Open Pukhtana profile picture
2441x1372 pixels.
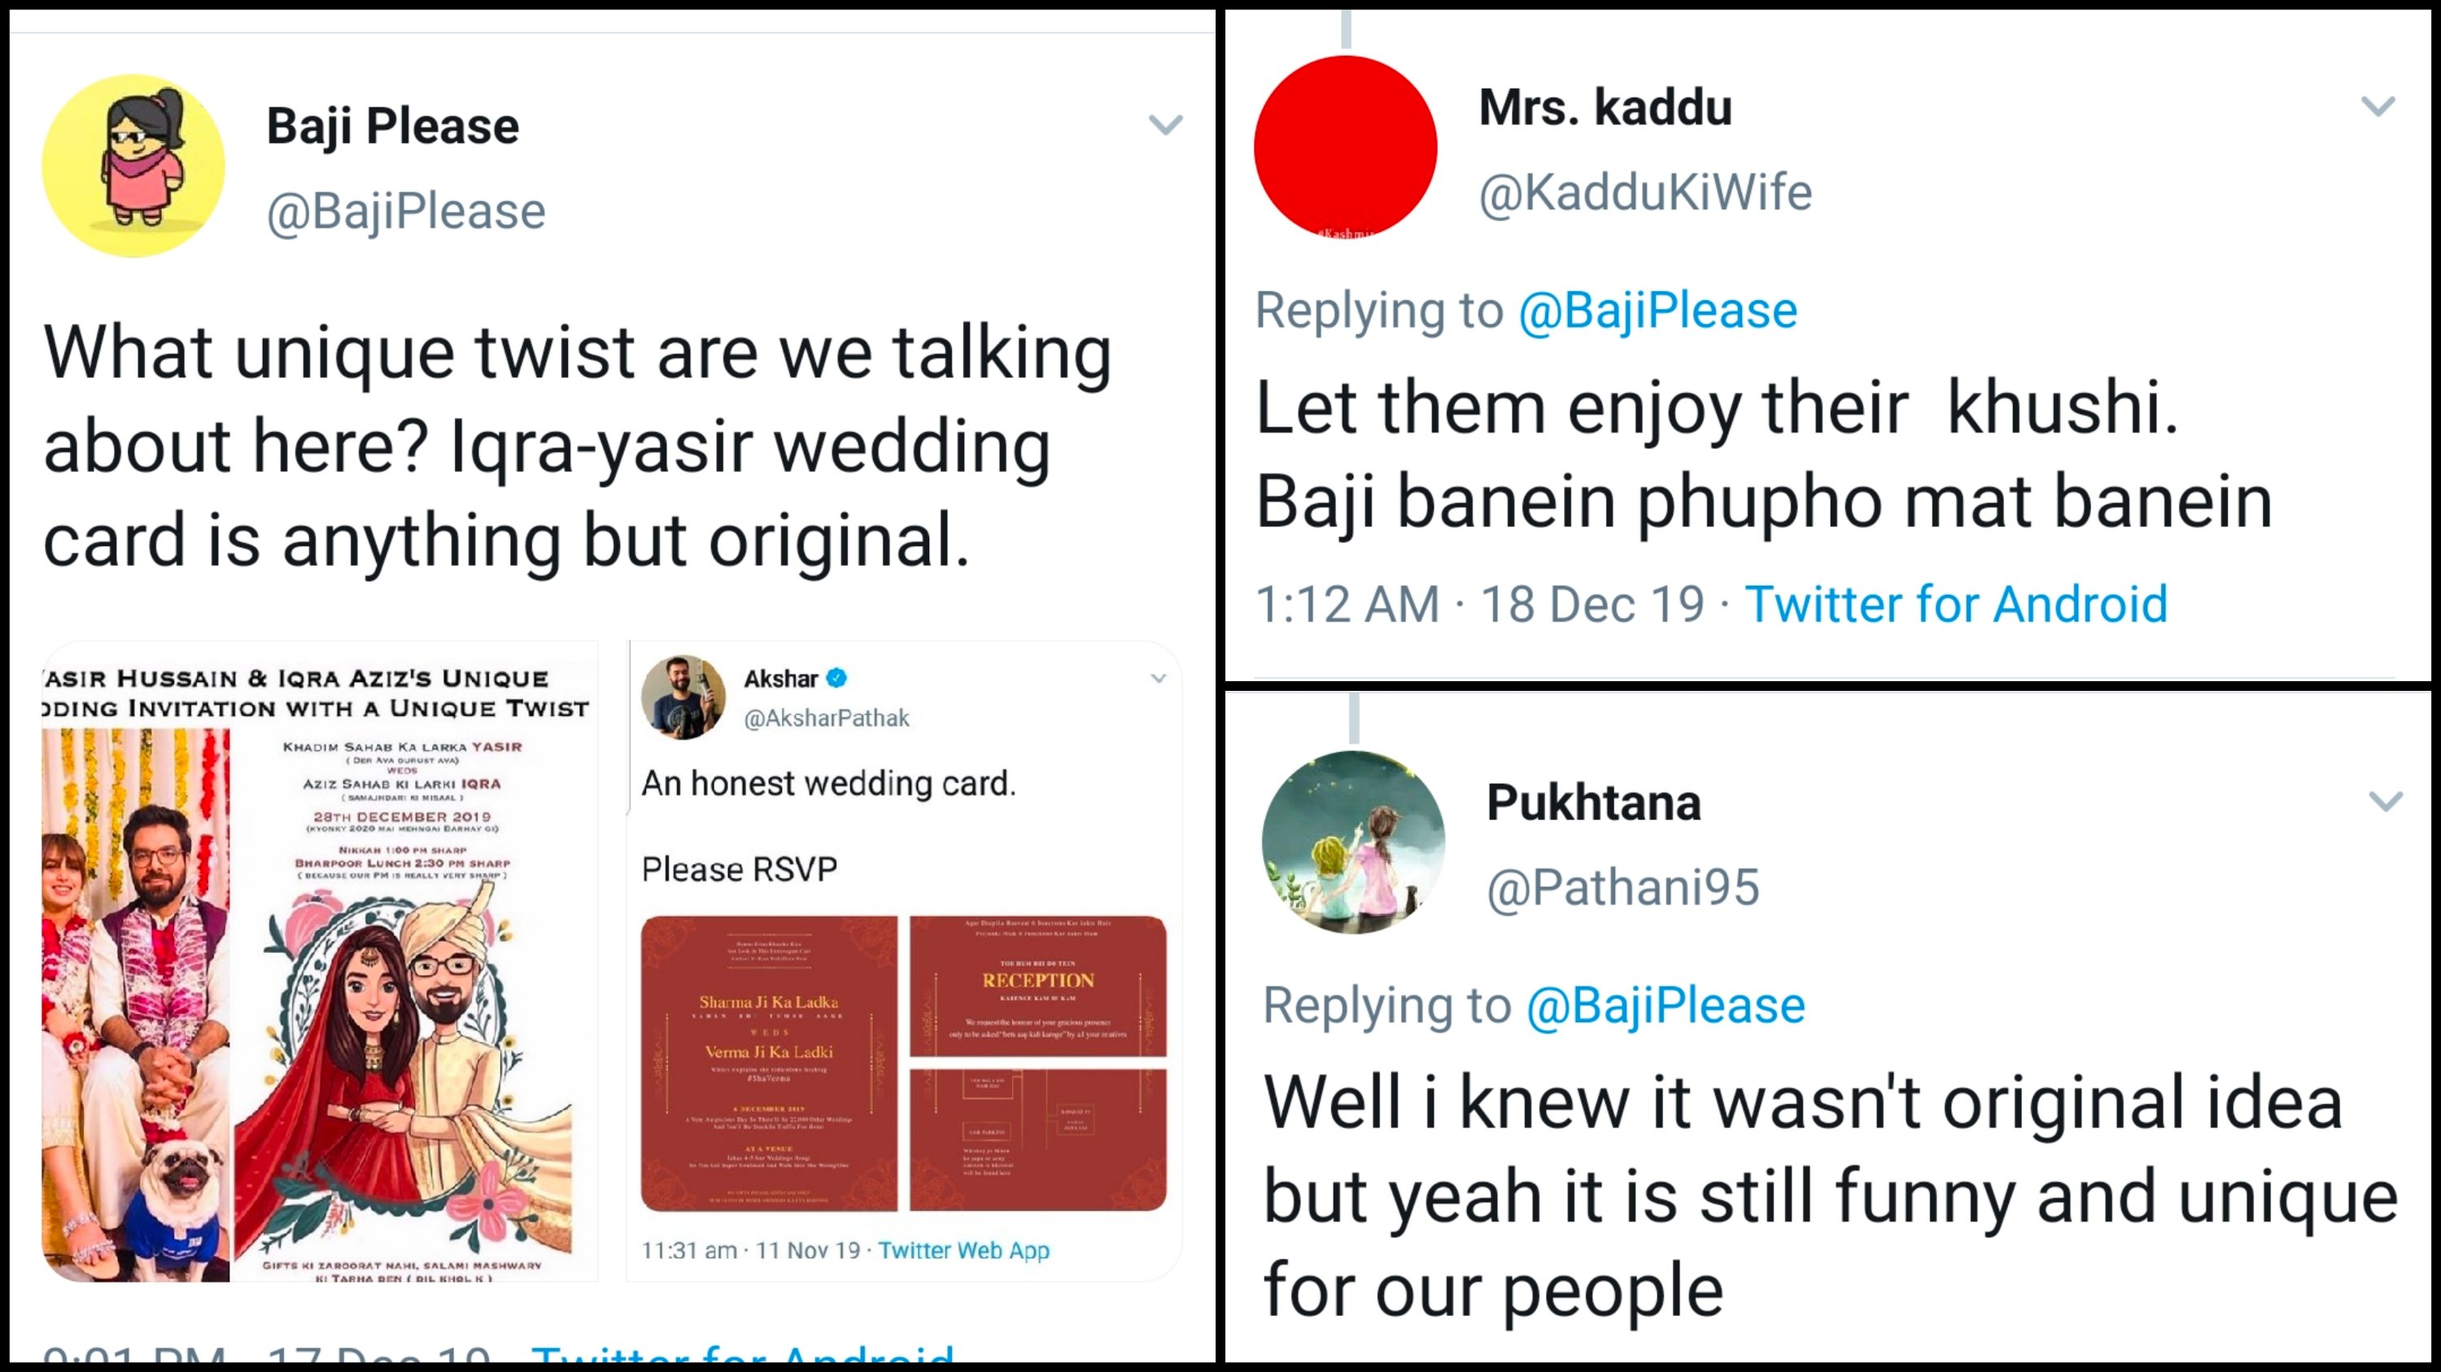pos(1353,842)
